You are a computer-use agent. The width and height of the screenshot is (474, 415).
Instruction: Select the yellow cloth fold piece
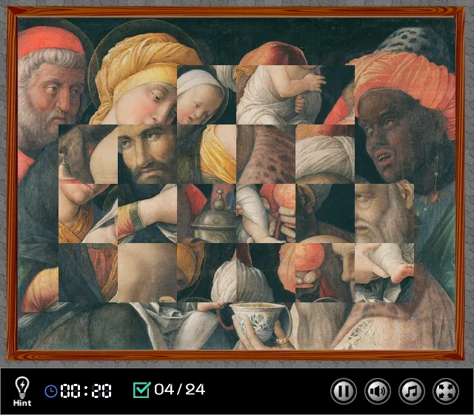(x=207, y=154)
